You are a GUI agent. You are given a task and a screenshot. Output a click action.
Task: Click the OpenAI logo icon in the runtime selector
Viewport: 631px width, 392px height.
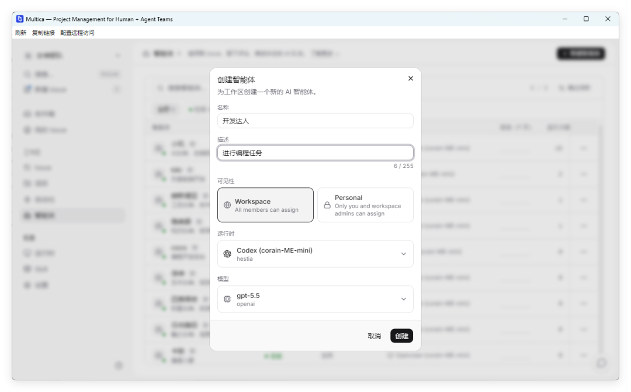227,254
